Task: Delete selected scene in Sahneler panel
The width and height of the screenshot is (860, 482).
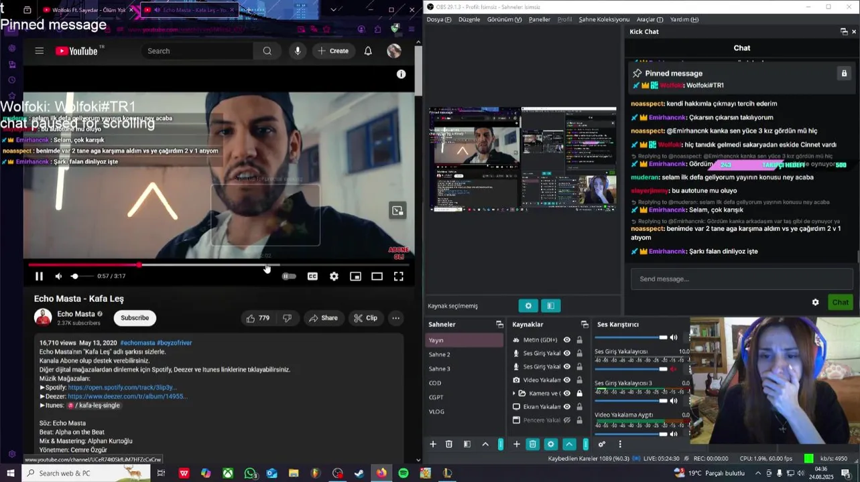Action: click(449, 444)
